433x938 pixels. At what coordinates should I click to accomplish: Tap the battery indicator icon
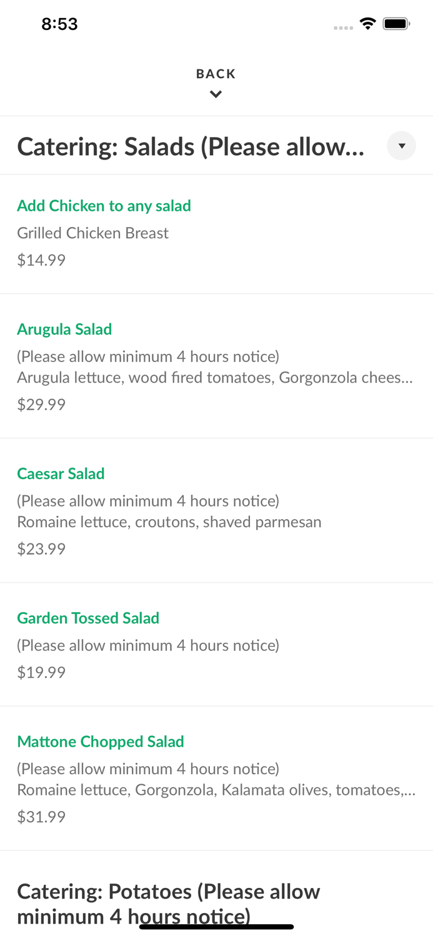[396, 23]
